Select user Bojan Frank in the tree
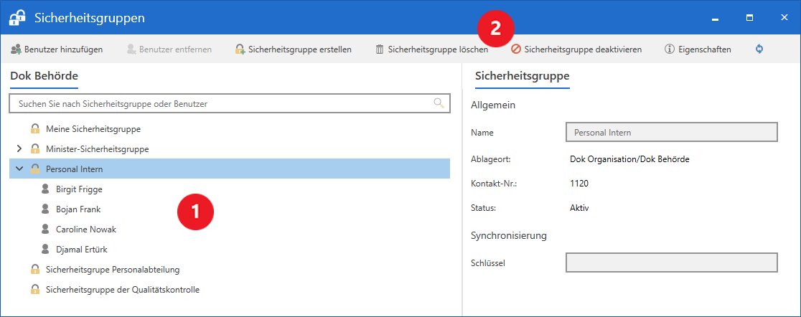 click(78, 209)
